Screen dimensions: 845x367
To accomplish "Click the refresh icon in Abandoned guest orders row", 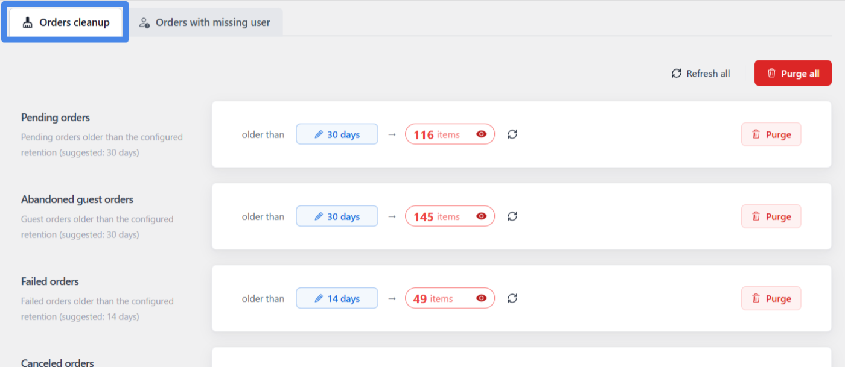I will [512, 216].
